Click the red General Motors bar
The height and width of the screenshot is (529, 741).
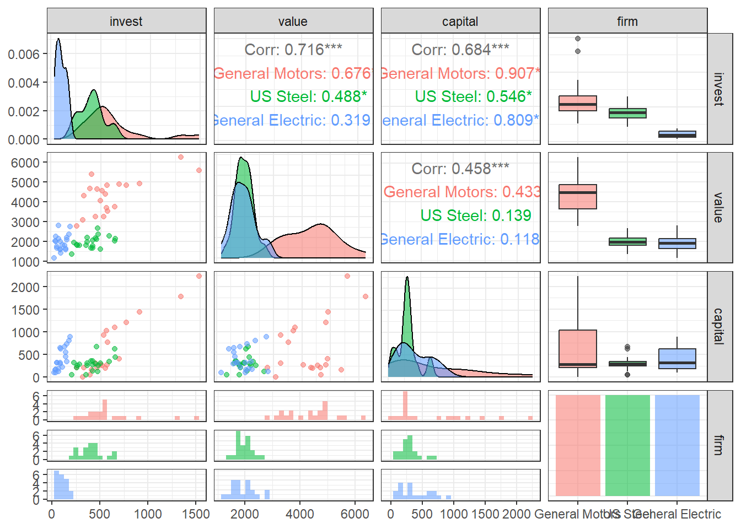578,445
